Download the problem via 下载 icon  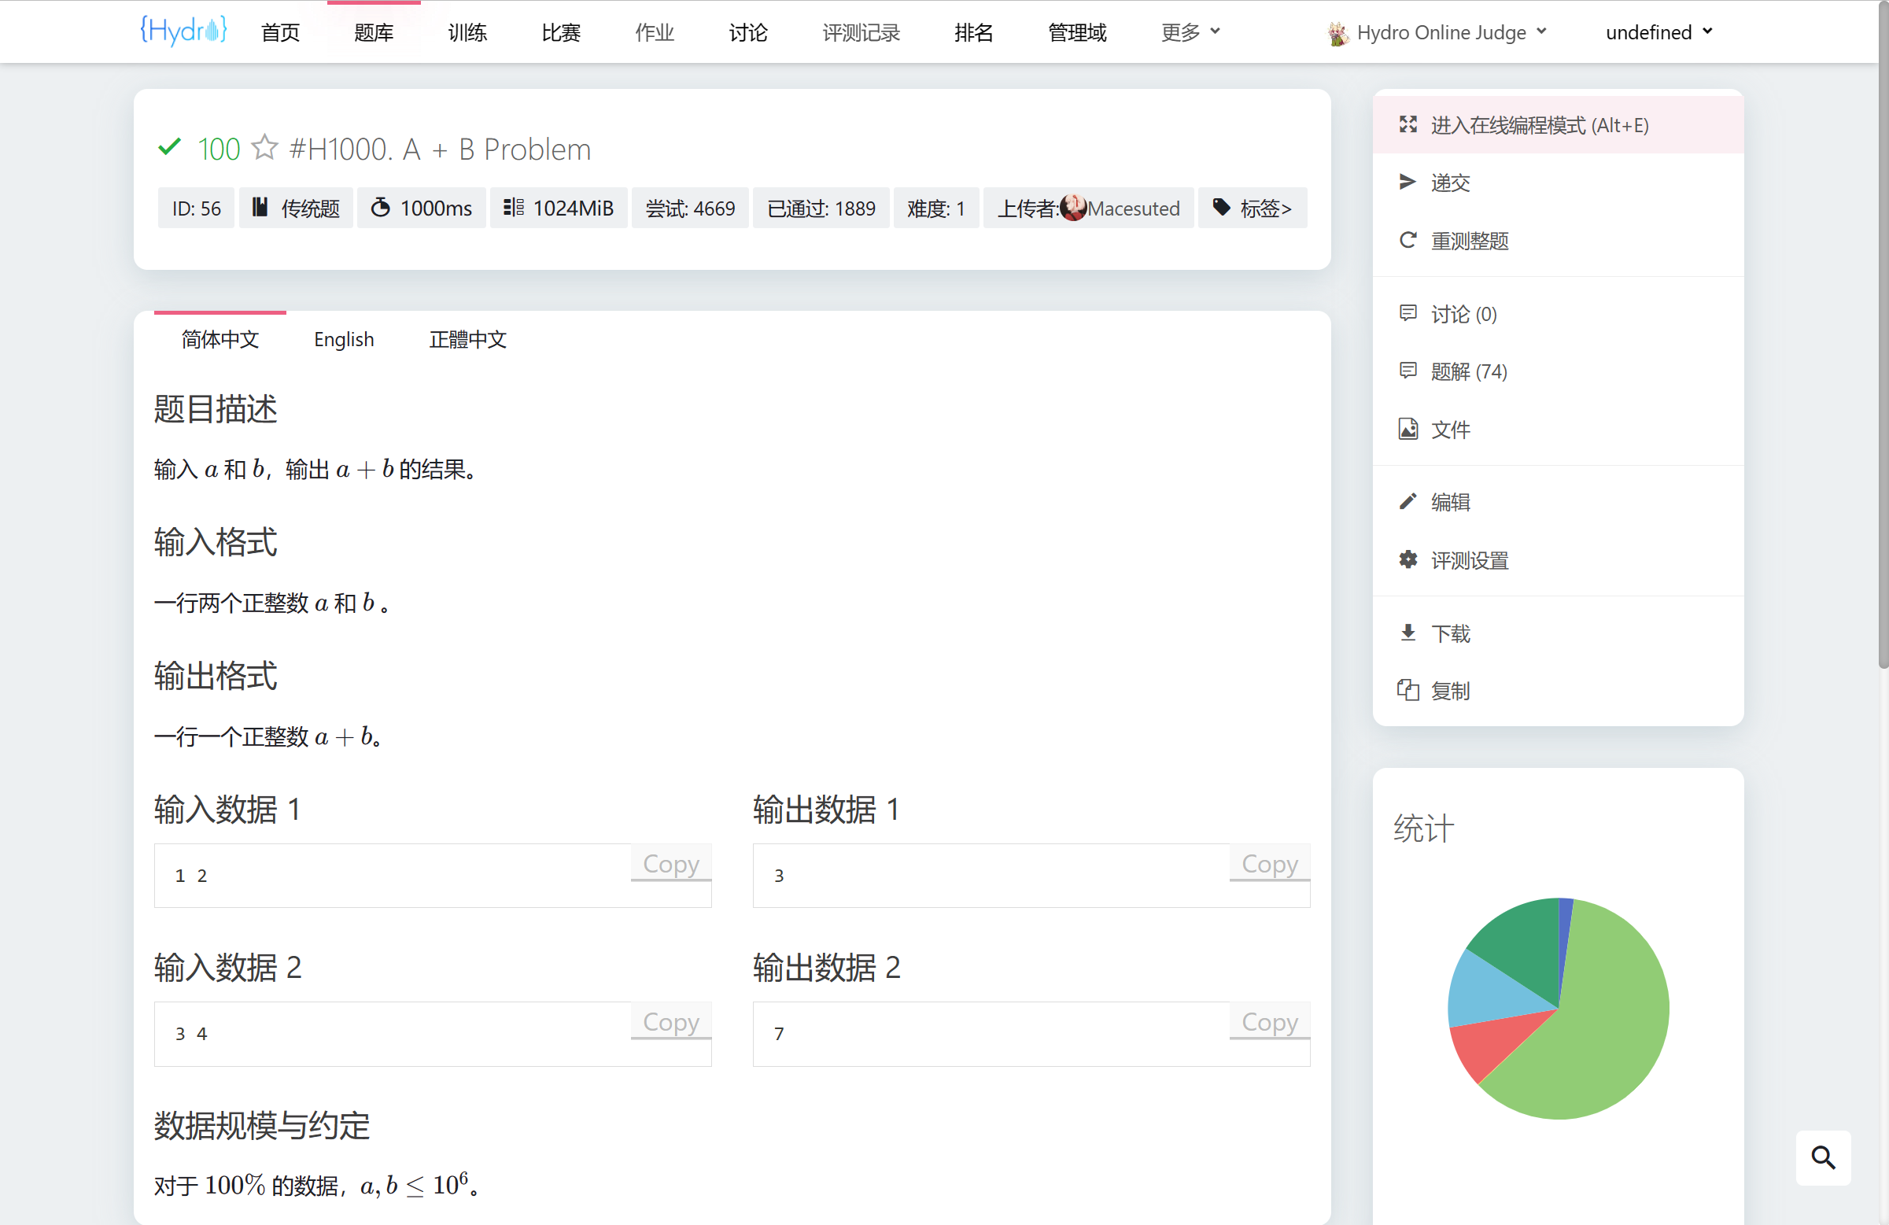pos(1408,632)
